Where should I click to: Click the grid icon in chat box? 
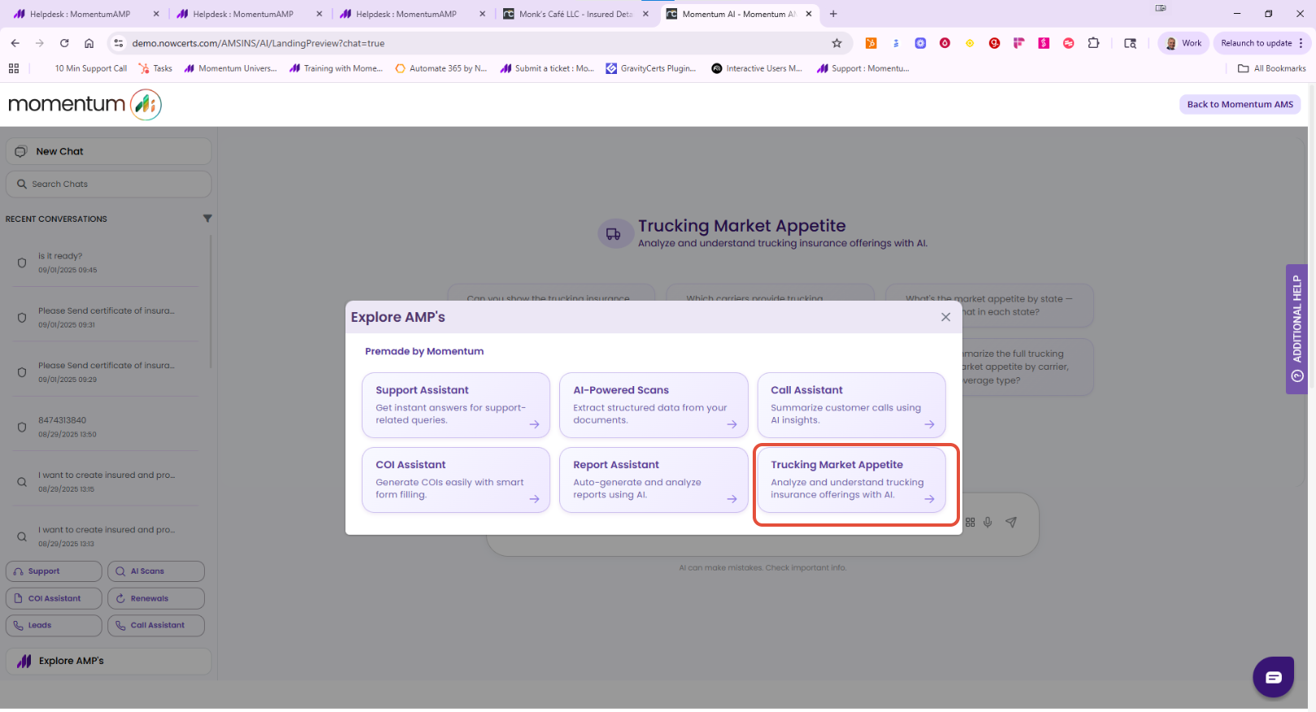[970, 522]
